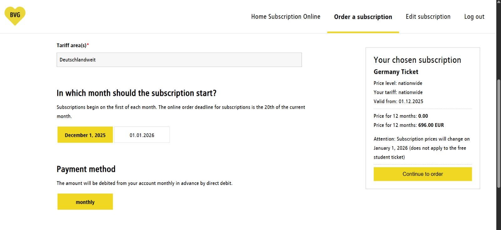Select the Order a subscription tab
Screen dimensions: 501x230
[x=363, y=17]
